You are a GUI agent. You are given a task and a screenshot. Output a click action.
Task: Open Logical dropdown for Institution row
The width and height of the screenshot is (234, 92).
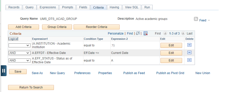coord(19,45)
